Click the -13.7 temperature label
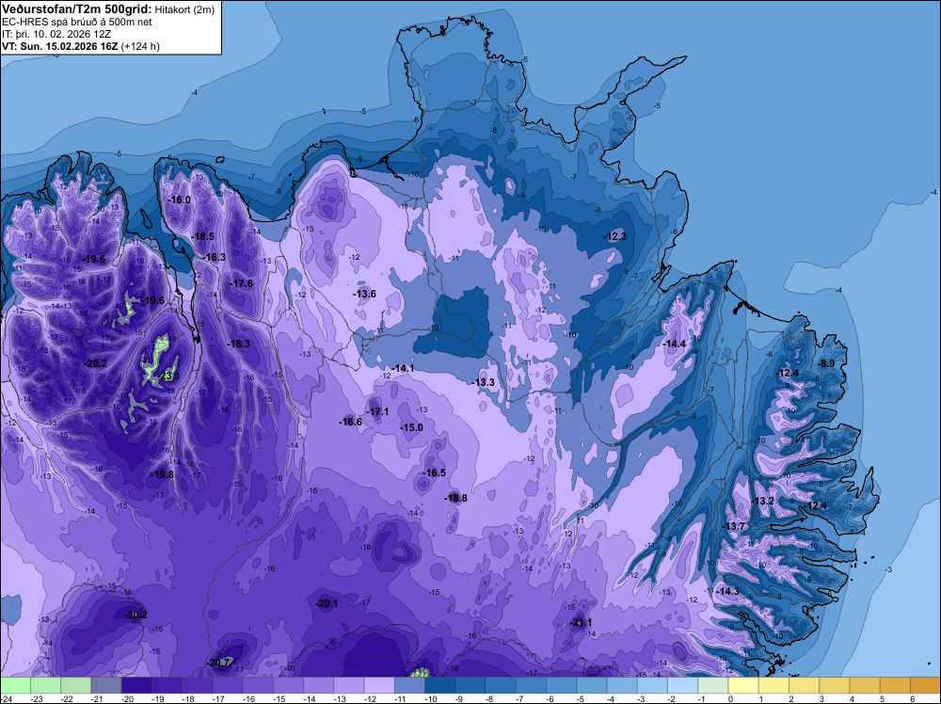941x704 pixels. (x=733, y=526)
